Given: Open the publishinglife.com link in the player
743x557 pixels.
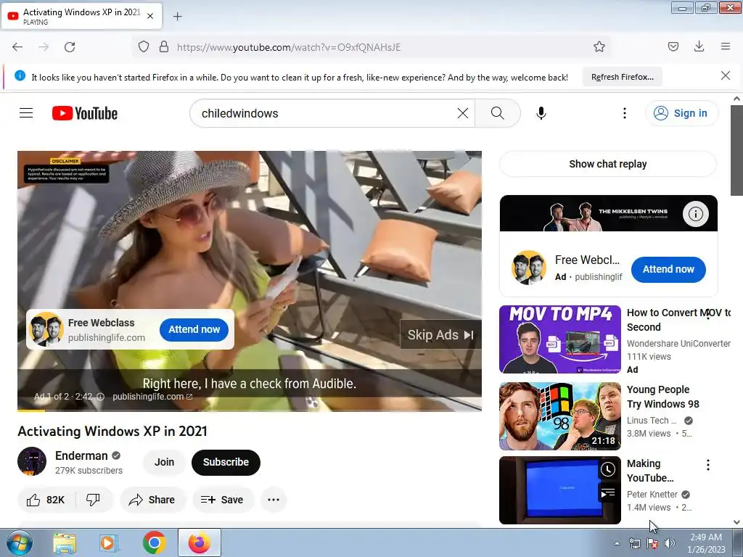Looking at the screenshot, I should [x=152, y=397].
